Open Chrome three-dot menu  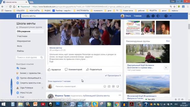point(188,7)
